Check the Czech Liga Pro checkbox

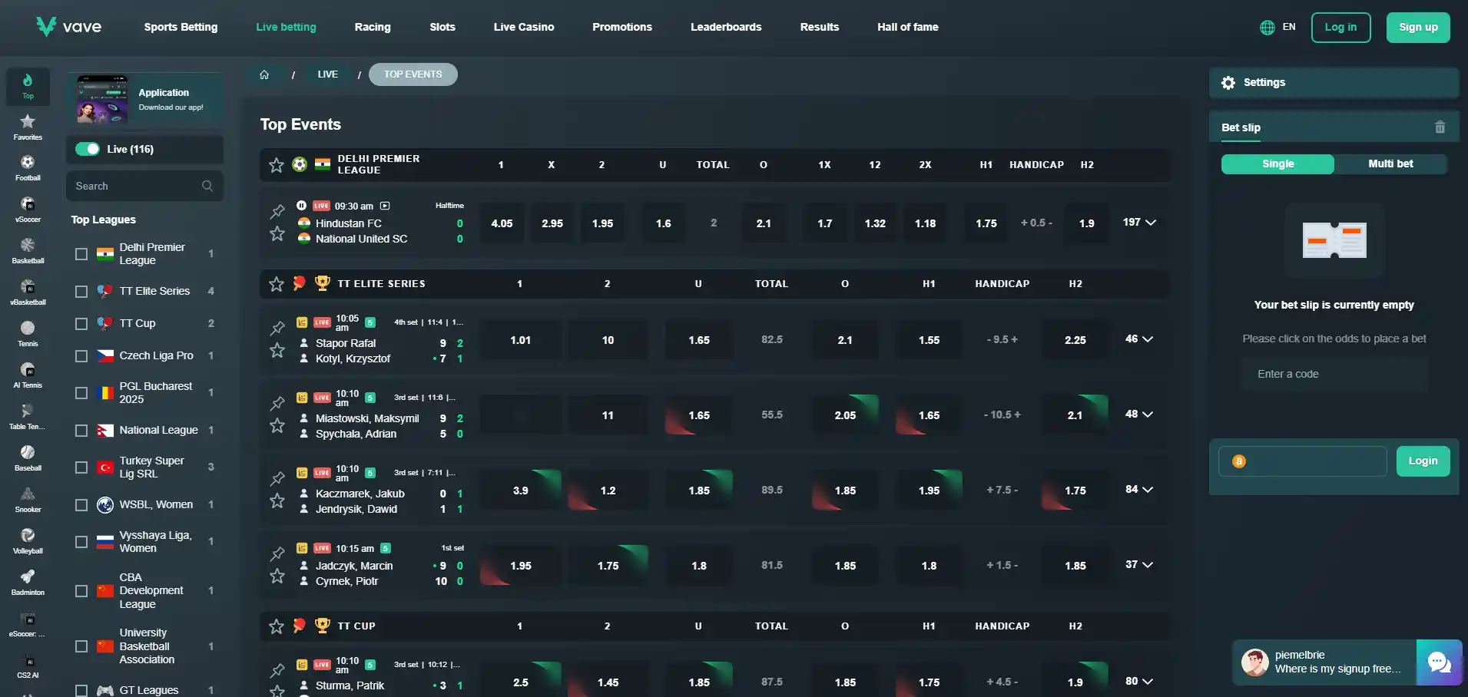[81, 356]
